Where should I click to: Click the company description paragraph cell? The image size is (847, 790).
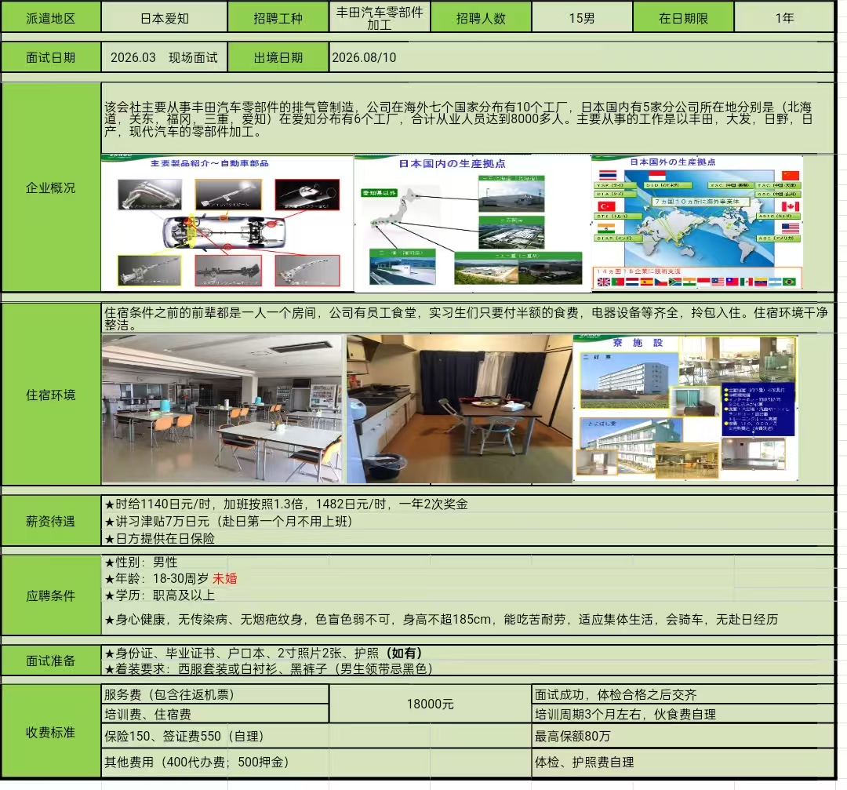point(467,119)
